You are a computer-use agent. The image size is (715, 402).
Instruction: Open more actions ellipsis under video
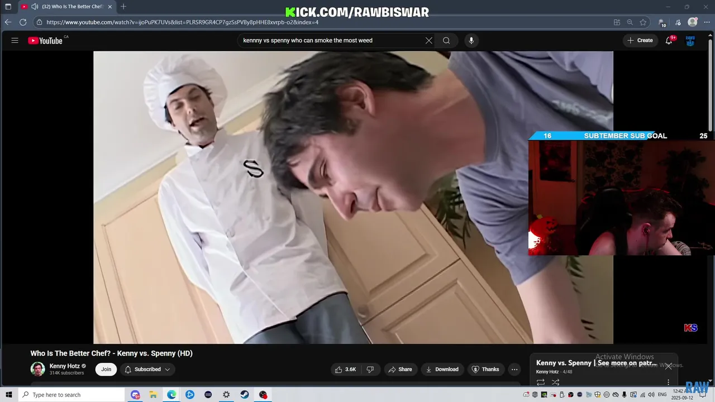click(514, 369)
